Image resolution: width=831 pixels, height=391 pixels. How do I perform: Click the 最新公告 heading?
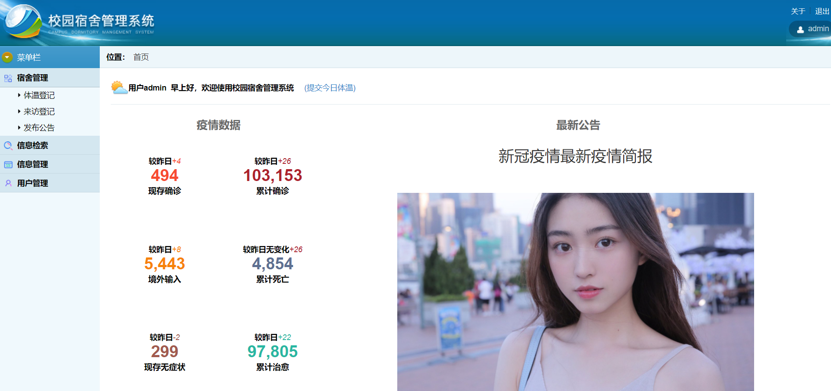coord(578,125)
